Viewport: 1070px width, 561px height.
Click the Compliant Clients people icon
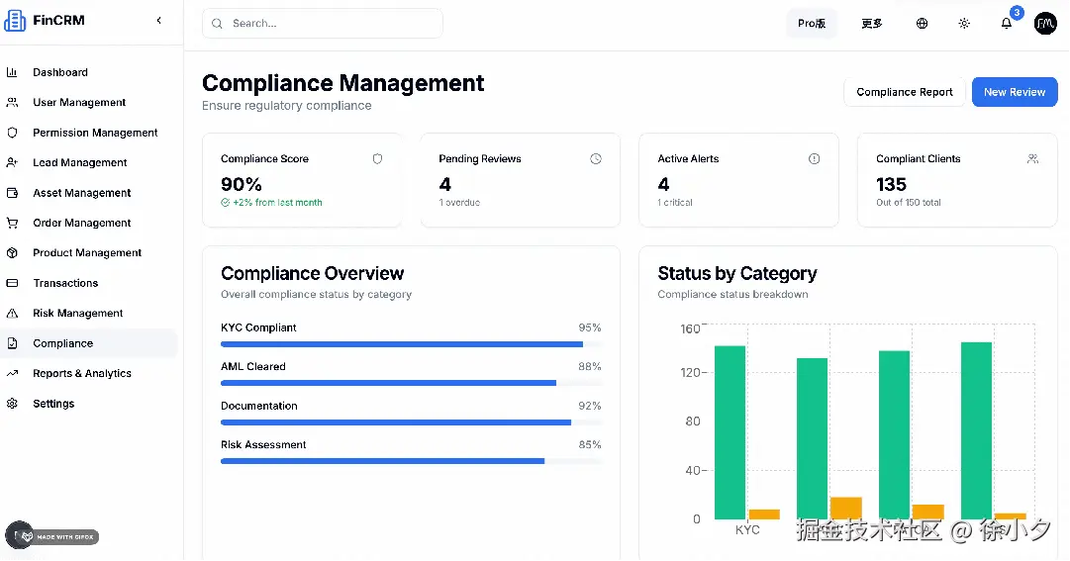[1033, 159]
